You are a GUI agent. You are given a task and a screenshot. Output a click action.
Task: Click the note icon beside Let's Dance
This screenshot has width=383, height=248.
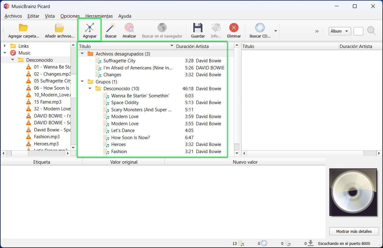point(106,131)
